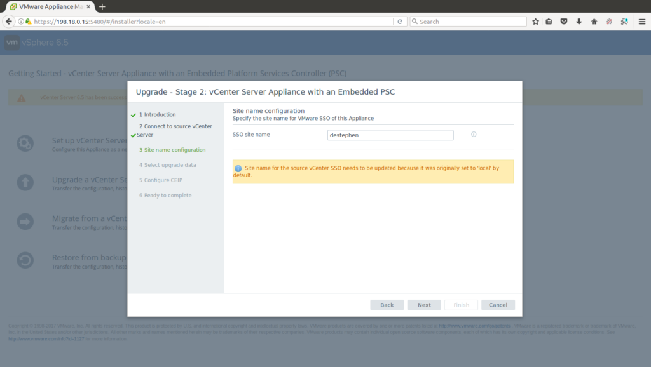This screenshot has width=651, height=367.
Task: Close the VMware Appliance tab
Action: 88,6
